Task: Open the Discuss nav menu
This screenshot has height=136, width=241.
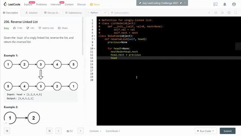Action: tap(82, 5)
